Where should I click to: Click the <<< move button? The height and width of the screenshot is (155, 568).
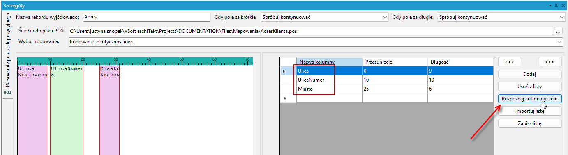pyautogui.click(x=509, y=62)
